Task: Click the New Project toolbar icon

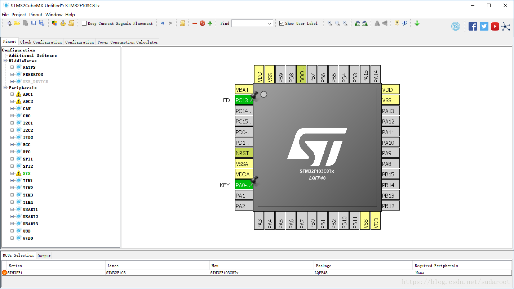Action: coord(9,23)
